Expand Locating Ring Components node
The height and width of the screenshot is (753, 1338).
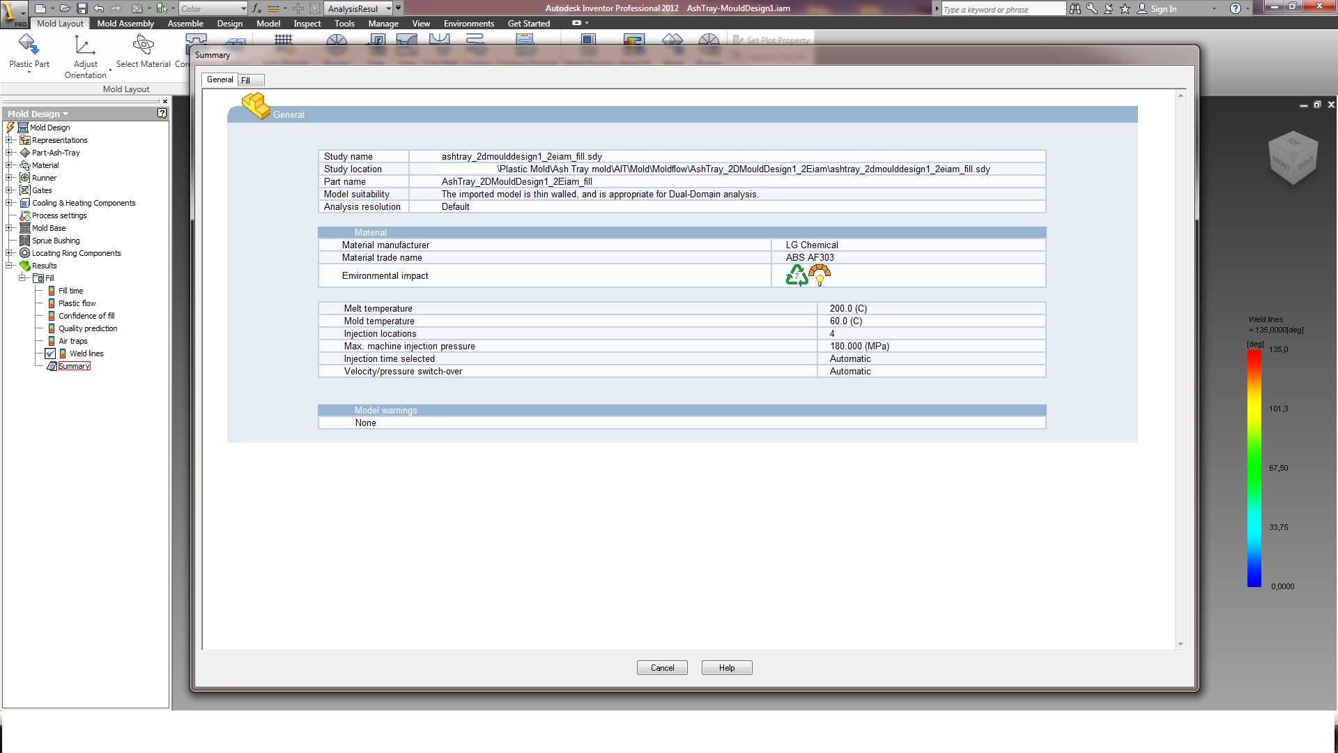tap(9, 253)
